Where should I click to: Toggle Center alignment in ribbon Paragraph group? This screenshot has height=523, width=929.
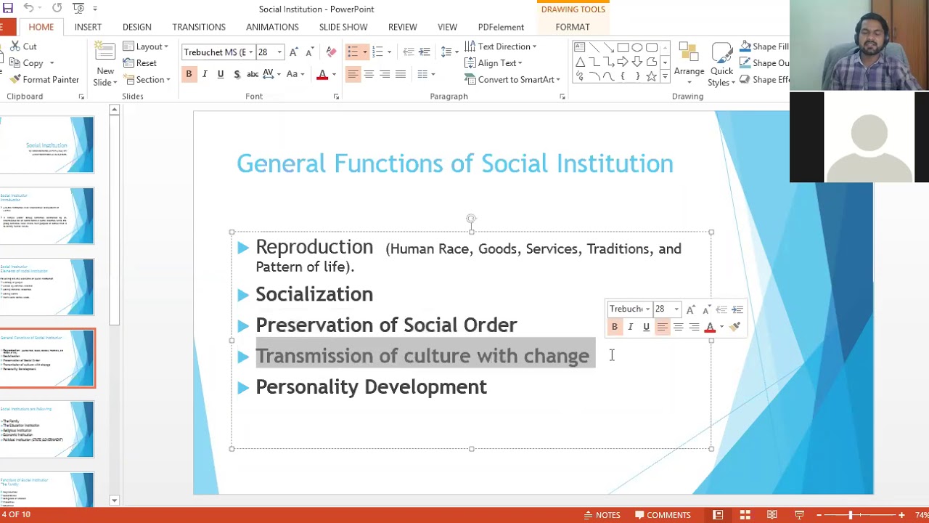pos(369,74)
